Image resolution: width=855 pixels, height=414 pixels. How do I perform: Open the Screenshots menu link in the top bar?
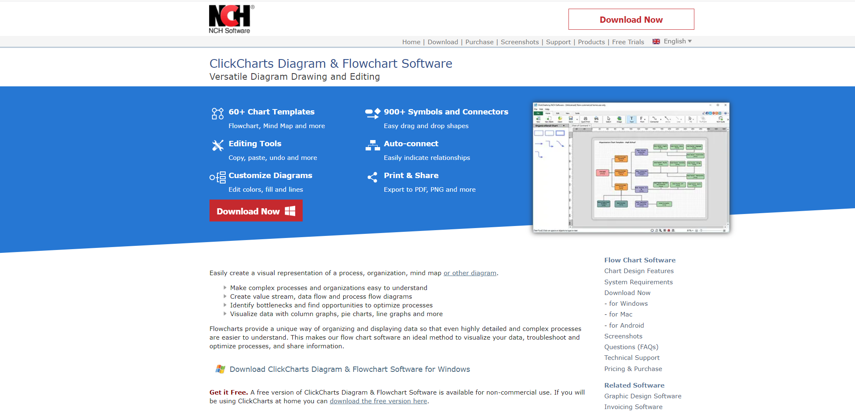[x=520, y=42]
